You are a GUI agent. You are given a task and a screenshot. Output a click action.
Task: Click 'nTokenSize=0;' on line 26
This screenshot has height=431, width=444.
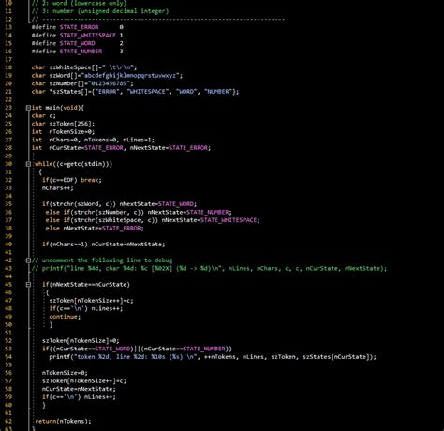72,132
